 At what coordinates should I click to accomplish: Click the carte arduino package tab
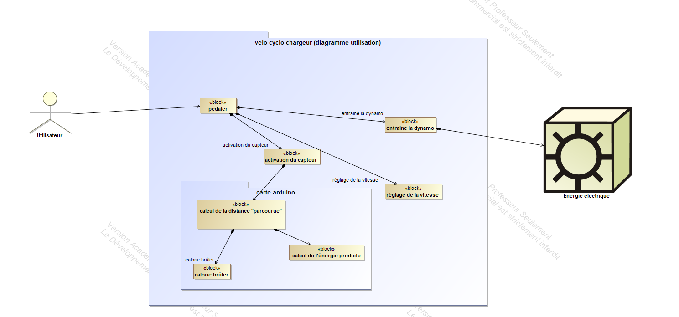[x=214, y=184]
